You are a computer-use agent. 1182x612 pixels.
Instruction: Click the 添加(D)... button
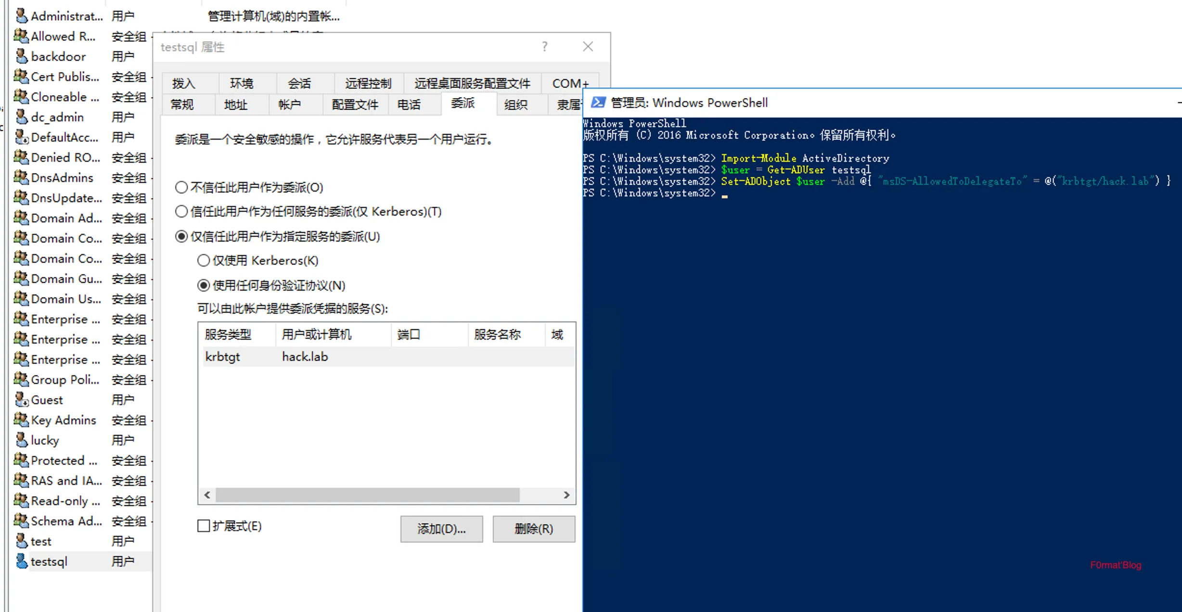click(x=441, y=529)
